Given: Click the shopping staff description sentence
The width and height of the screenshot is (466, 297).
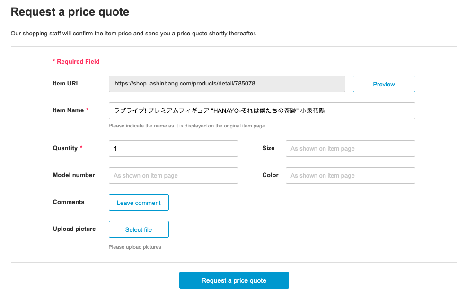Looking at the screenshot, I should tap(133, 33).
